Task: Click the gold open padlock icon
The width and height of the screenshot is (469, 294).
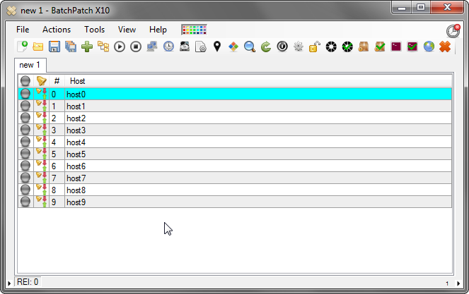Action: 315,47
